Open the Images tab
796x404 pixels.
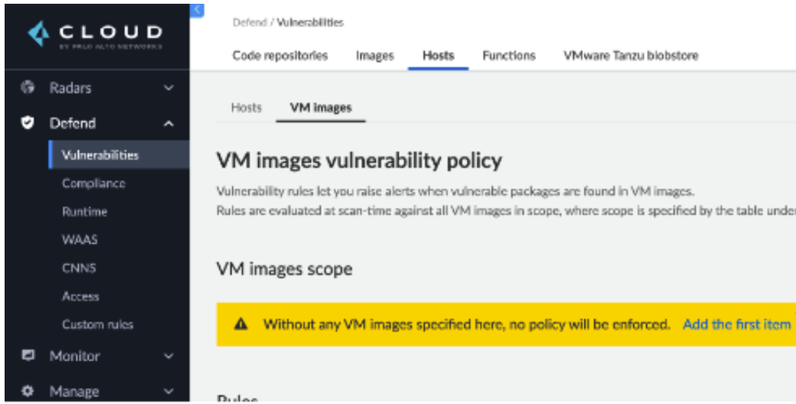click(x=374, y=56)
